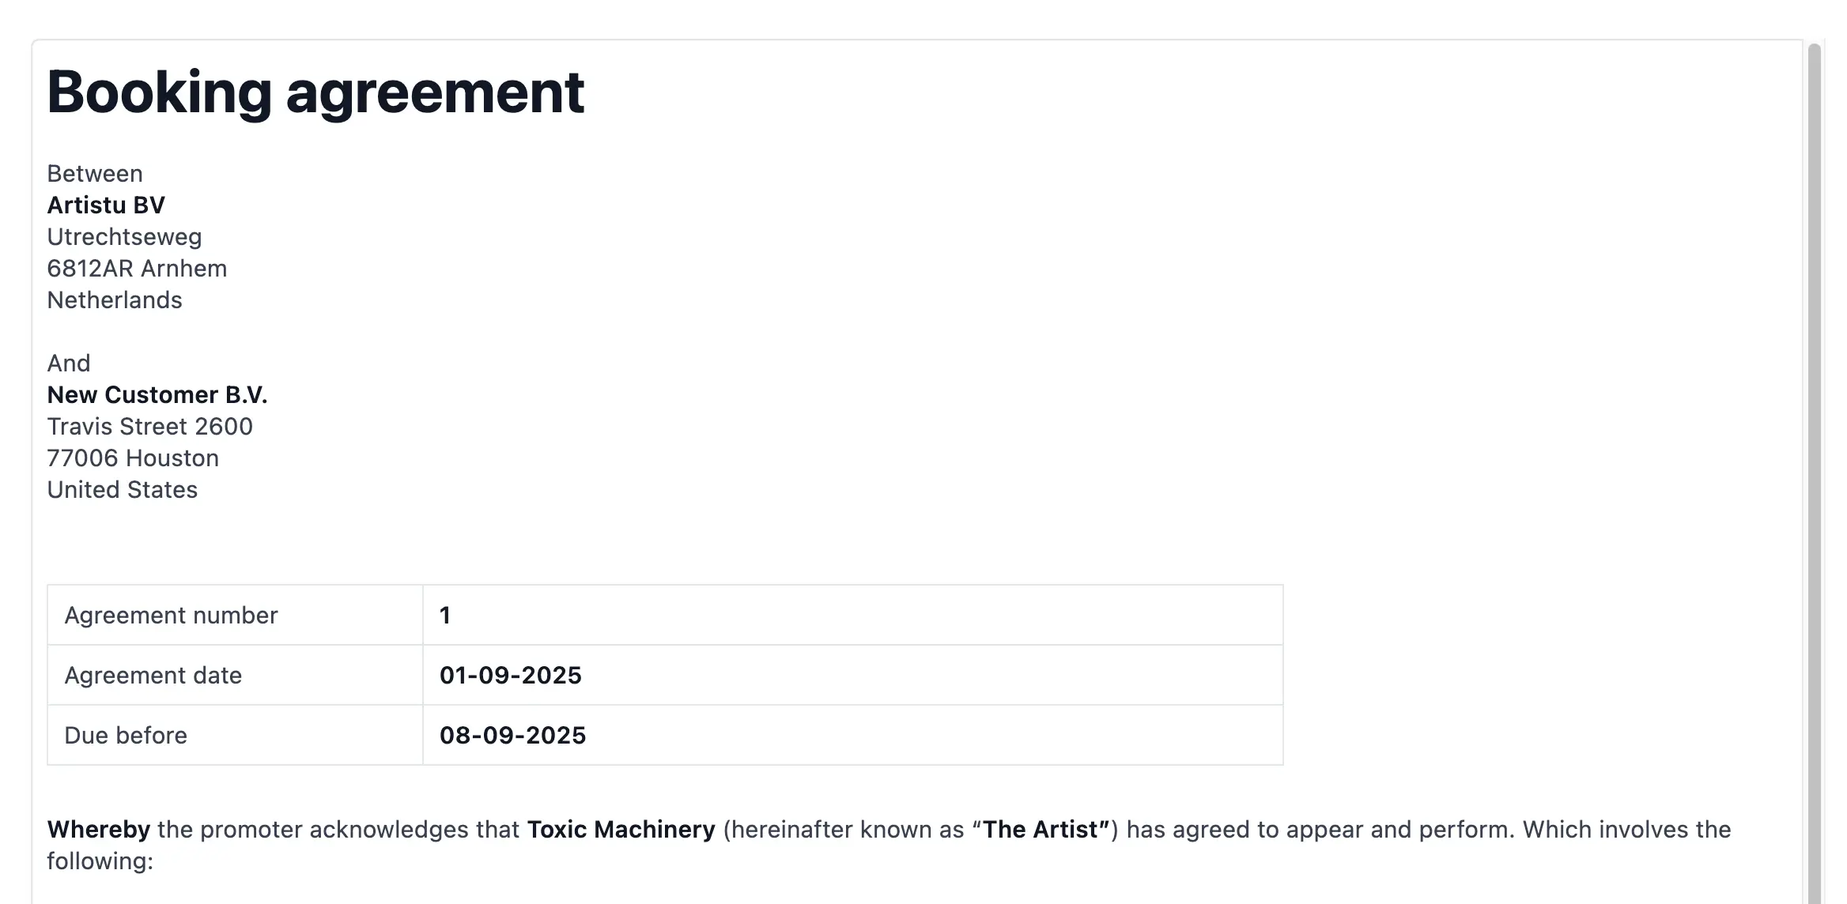Click the Toxic Machinery artist name
The image size is (1847, 904).
621,830
